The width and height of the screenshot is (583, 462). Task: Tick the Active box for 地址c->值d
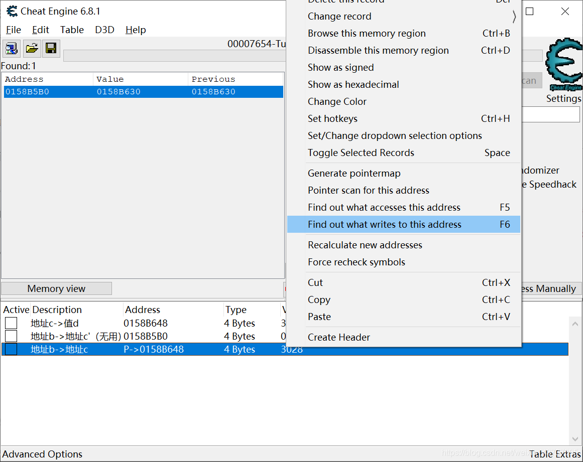pyautogui.click(x=11, y=323)
